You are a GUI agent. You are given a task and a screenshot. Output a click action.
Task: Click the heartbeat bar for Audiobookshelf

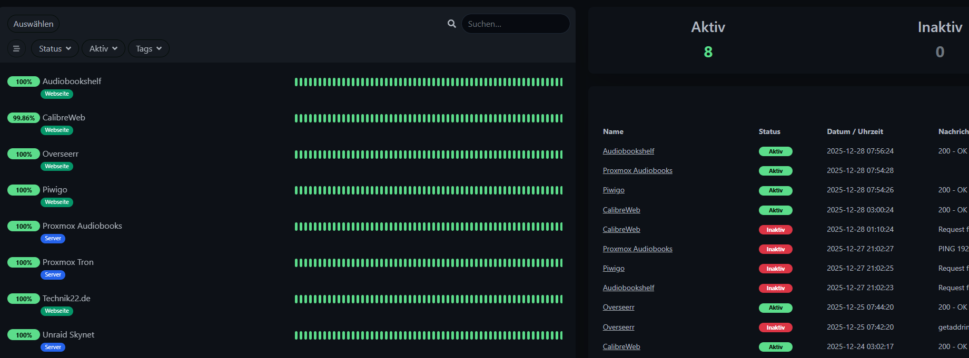[x=428, y=82]
